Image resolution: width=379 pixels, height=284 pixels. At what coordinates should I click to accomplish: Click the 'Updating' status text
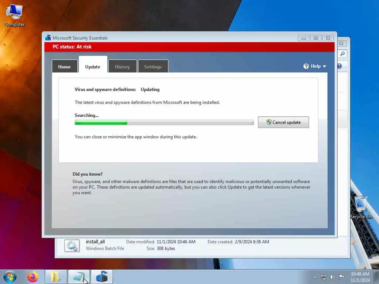[150, 89]
